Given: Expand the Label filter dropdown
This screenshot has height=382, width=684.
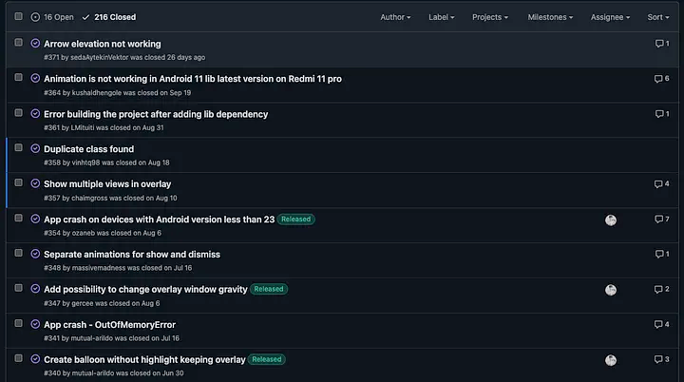Looking at the screenshot, I should point(441,17).
